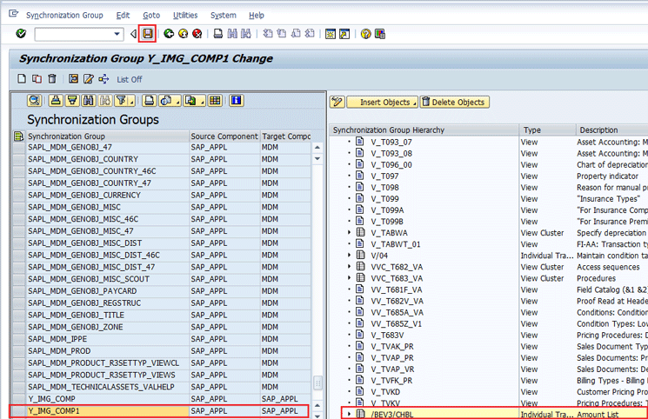Click the Save icon in the toolbar
Viewport: 648px width, 419px height.
tap(147, 34)
